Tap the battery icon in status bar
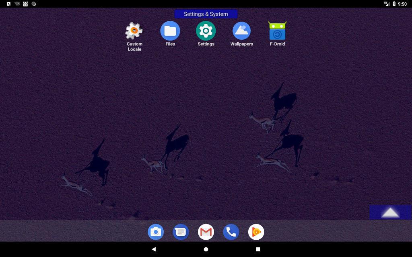412x257 pixels. tap(394, 4)
